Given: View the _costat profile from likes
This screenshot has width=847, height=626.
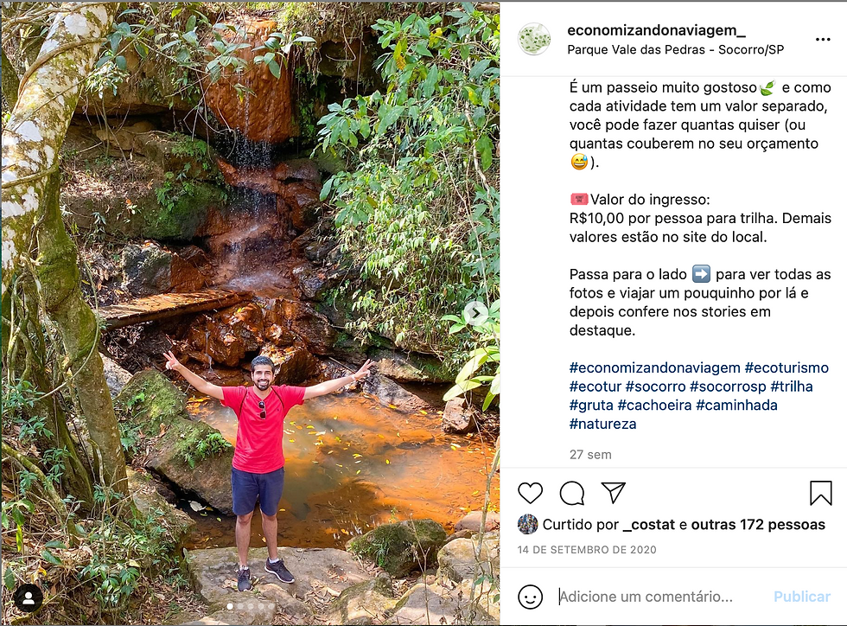Looking at the screenshot, I should (648, 524).
